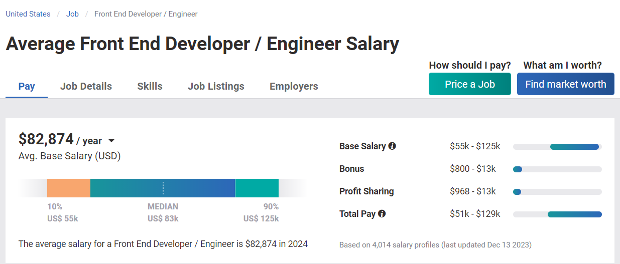Screen dimensions: 620x264
Task: Click the median marker on salary bar
Action: pos(163,188)
